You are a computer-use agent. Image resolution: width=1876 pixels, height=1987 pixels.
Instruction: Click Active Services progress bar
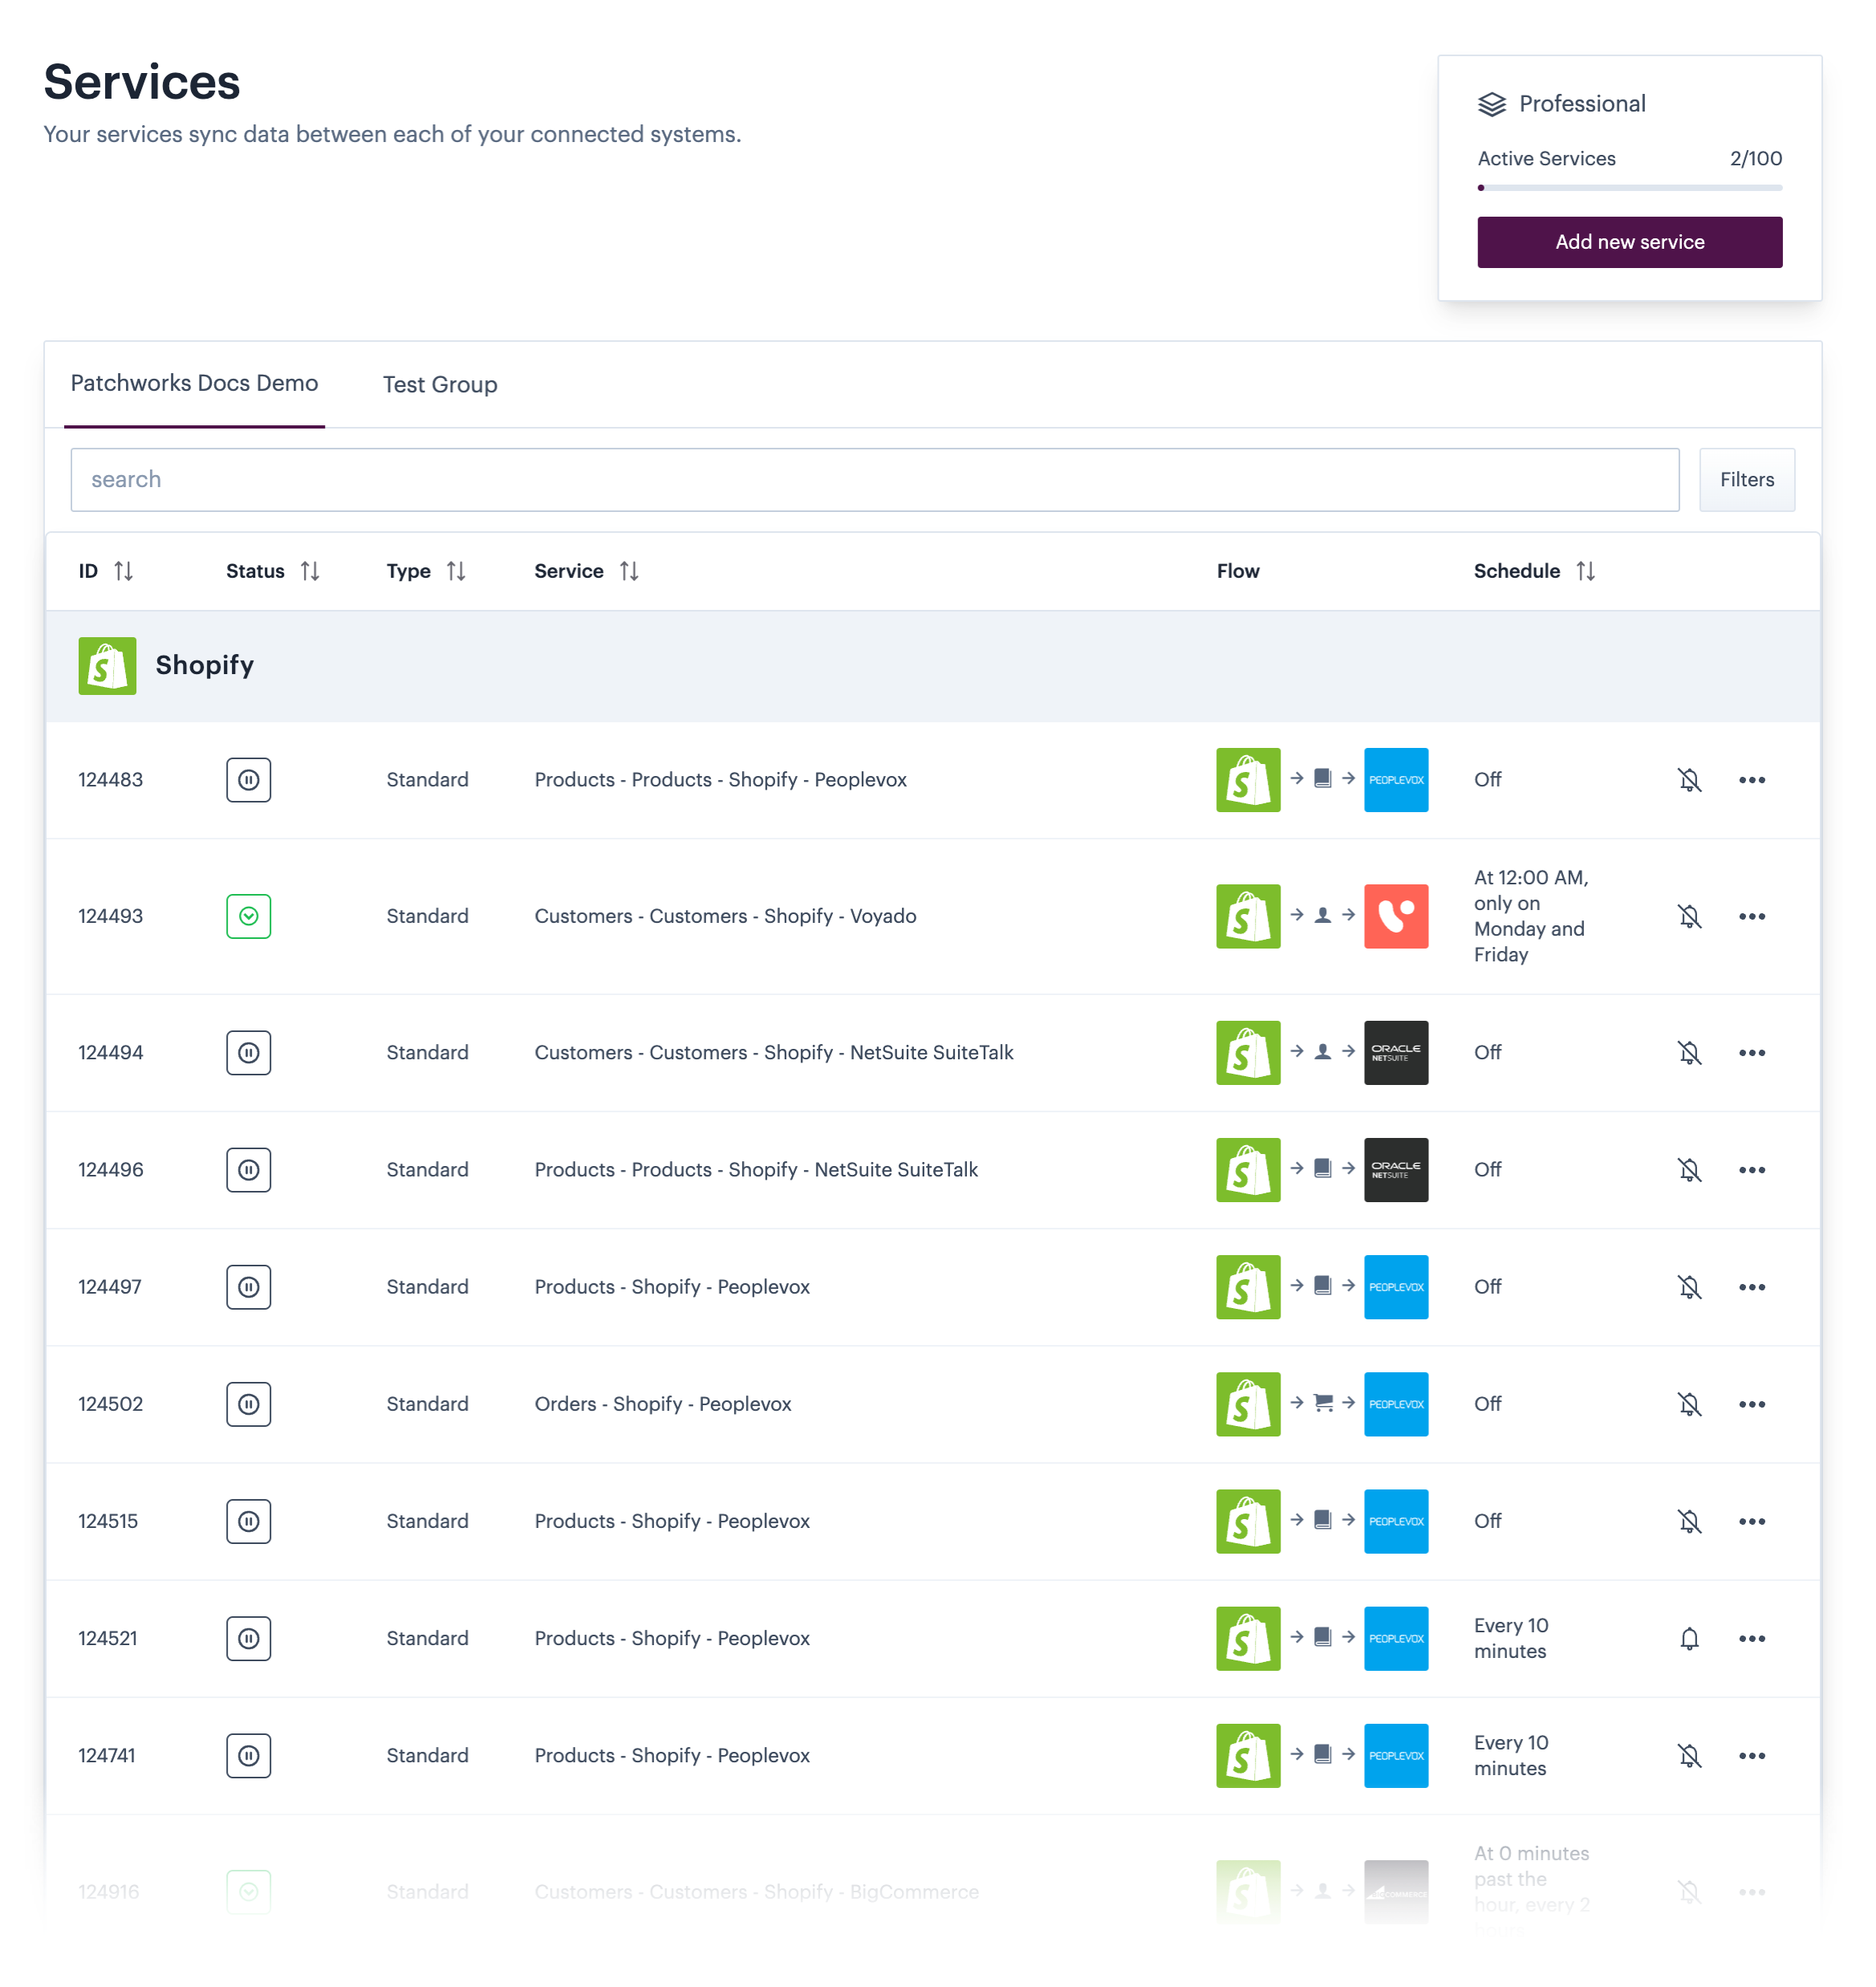1629,188
